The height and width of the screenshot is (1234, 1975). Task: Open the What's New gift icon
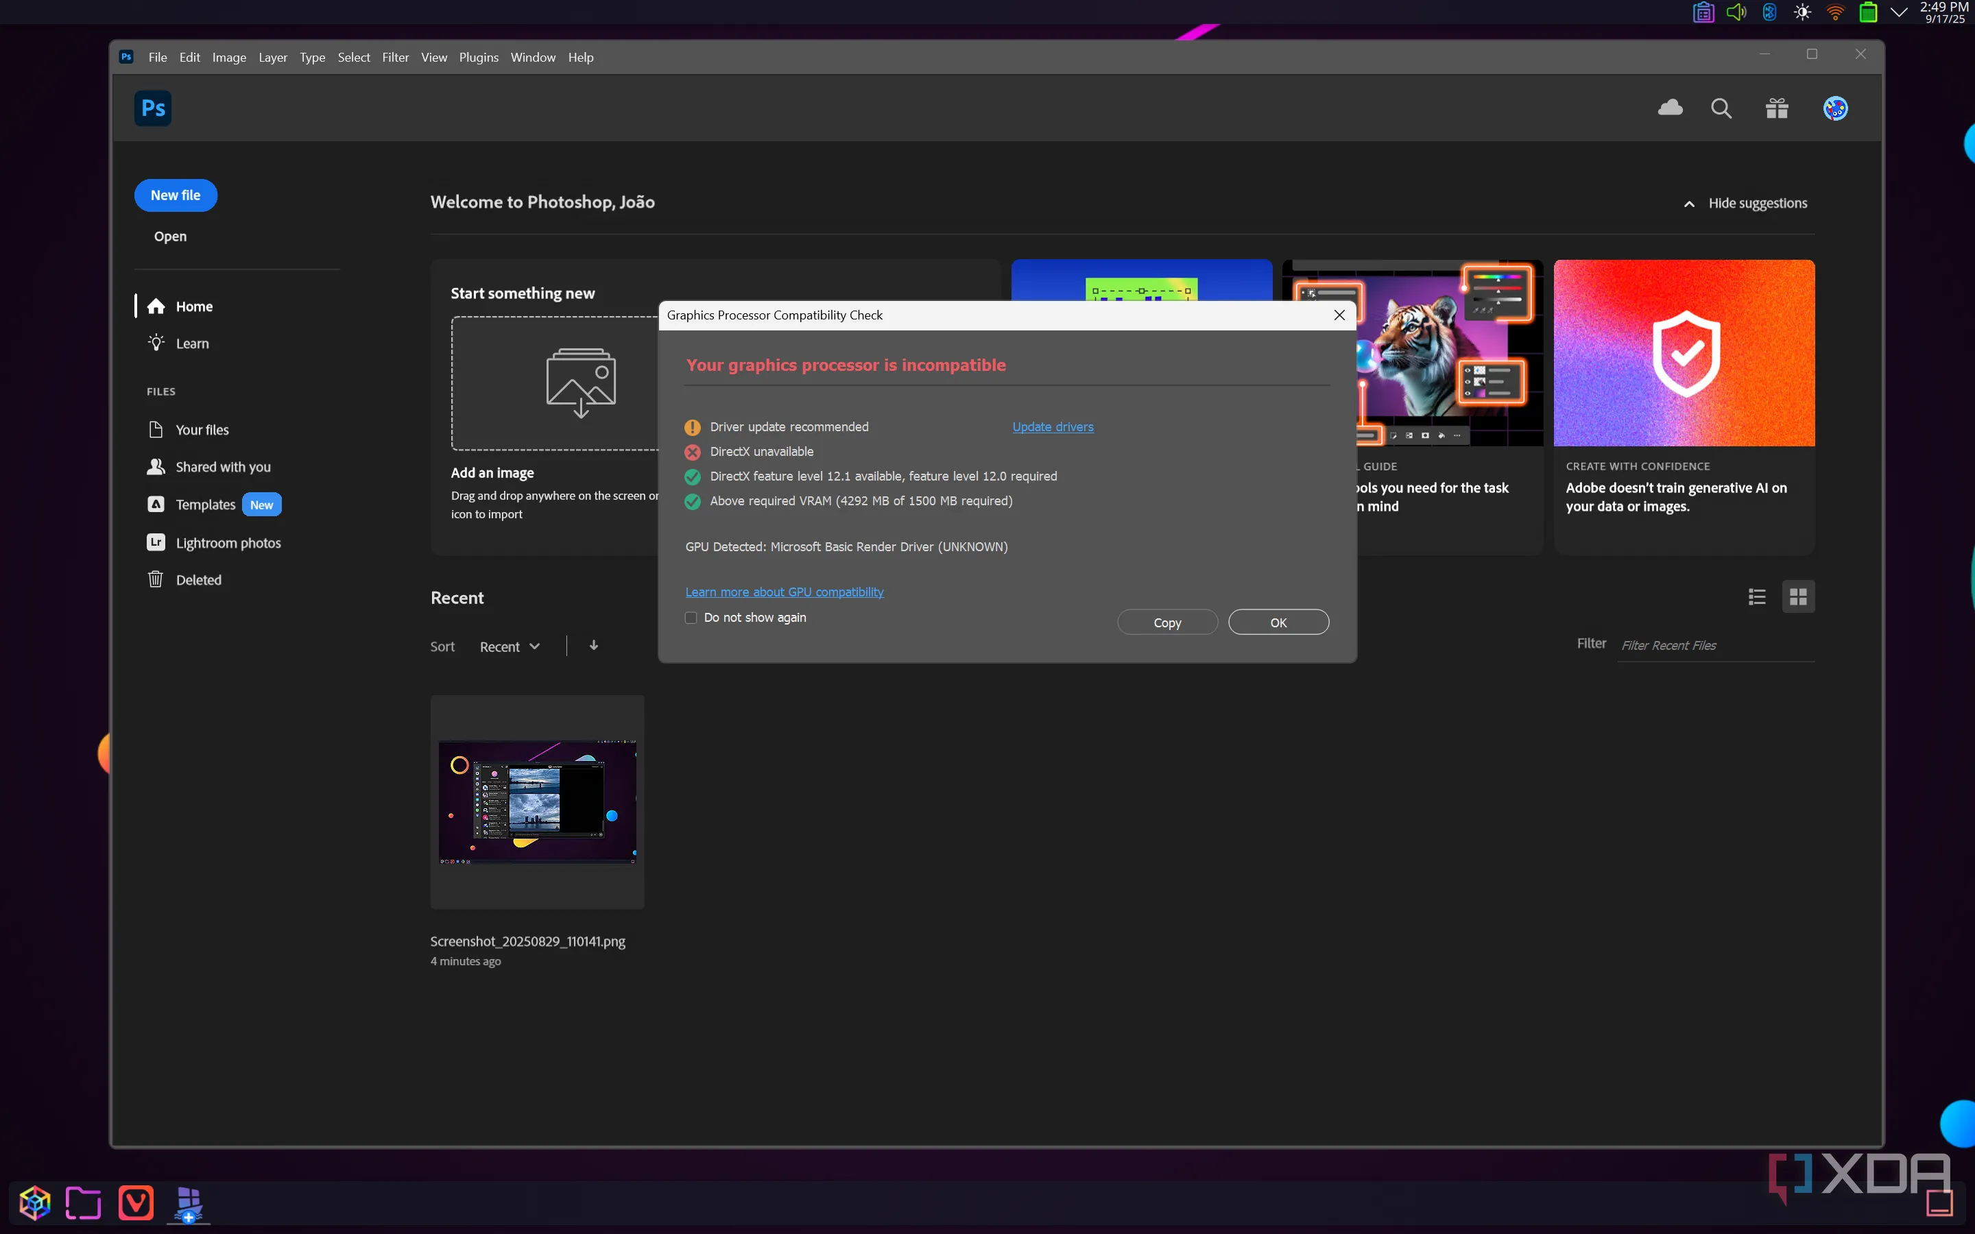(1777, 108)
